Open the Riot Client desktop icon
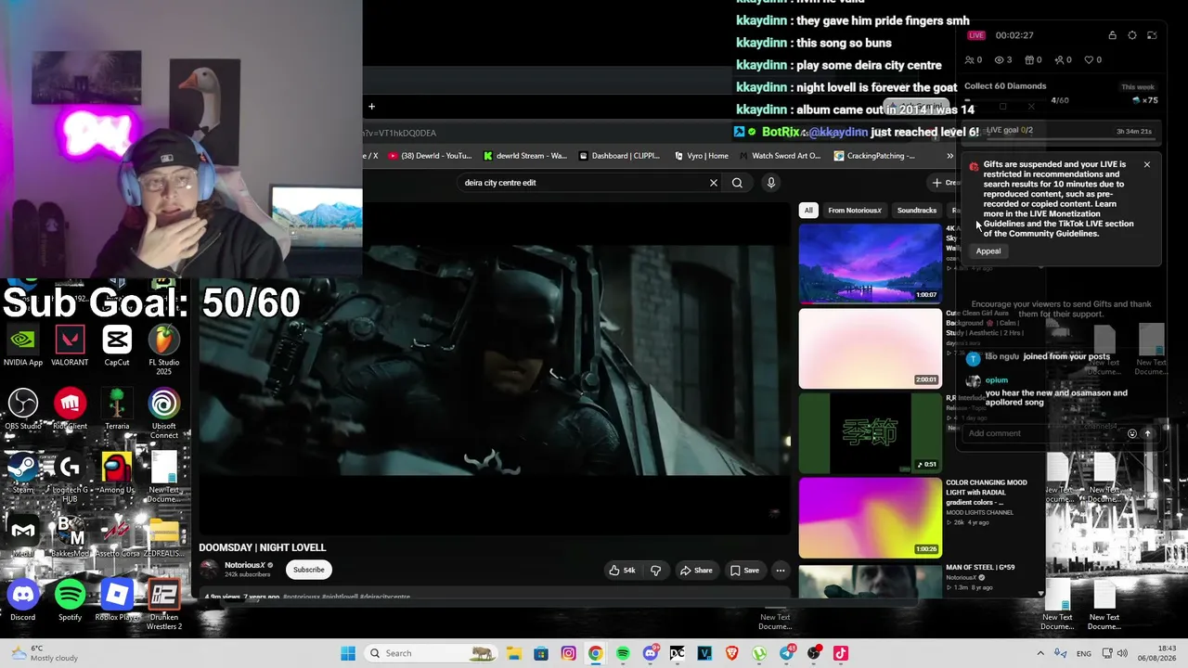The width and height of the screenshot is (1188, 668). 70,409
